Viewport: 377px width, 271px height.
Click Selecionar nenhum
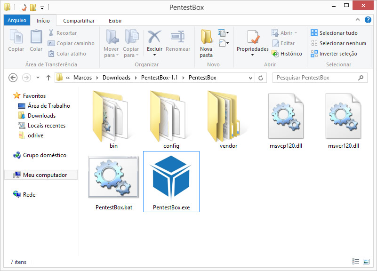tap(338, 43)
